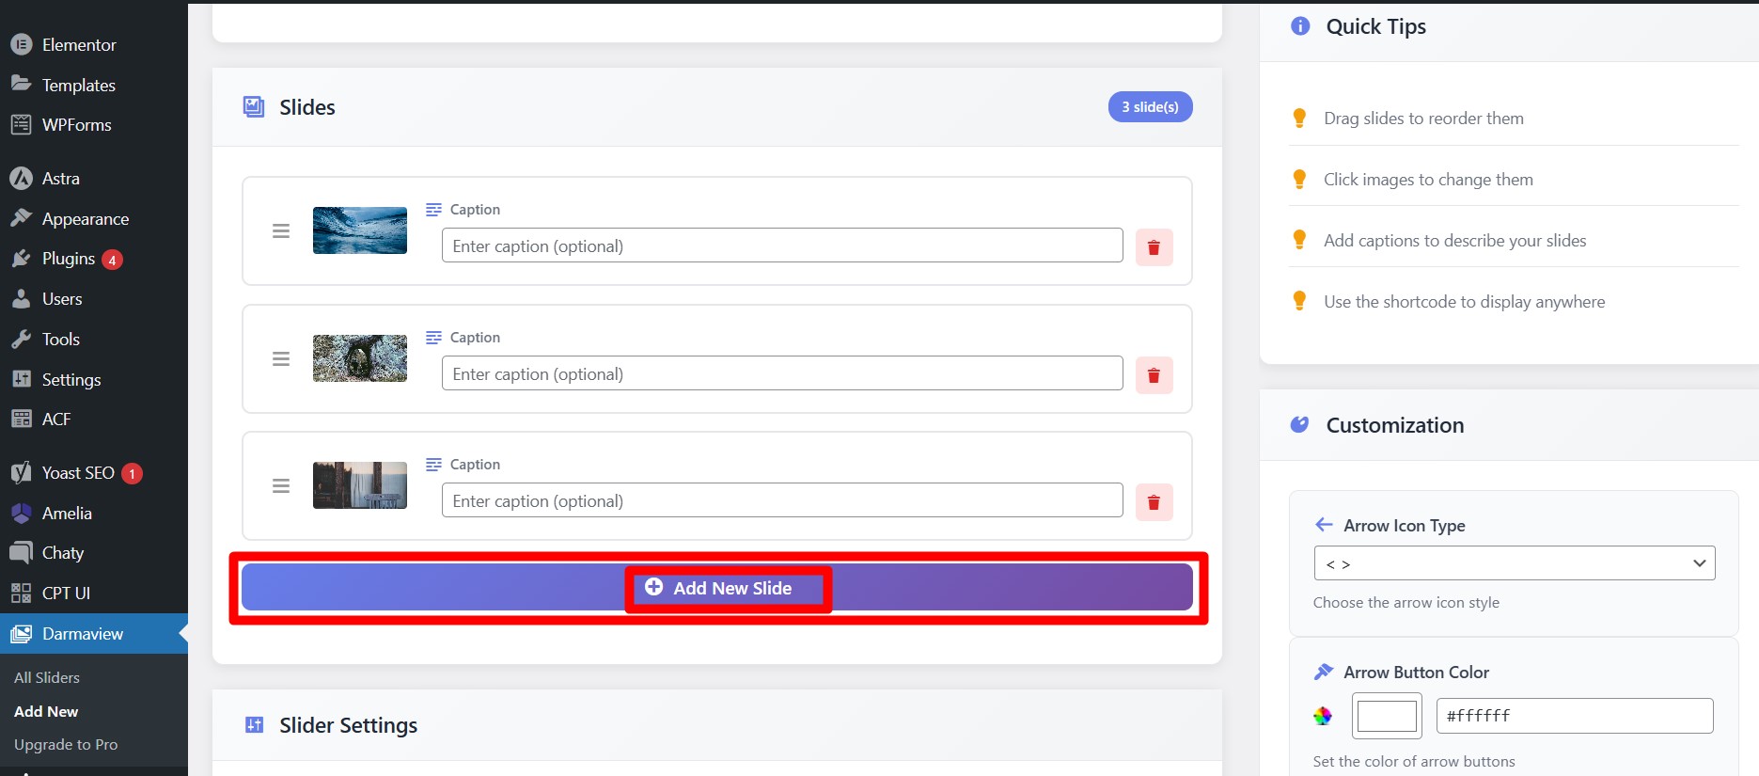This screenshot has width=1759, height=776.
Task: Open the white arrow button color swatch
Action: click(x=1387, y=717)
